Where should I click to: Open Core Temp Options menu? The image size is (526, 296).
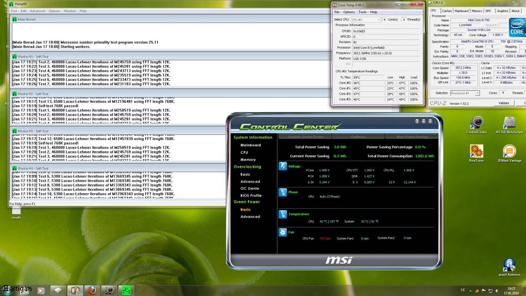[349, 12]
